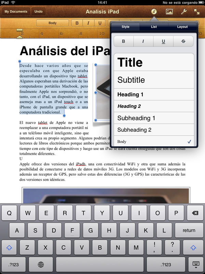The image size is (205, 274).
Task: Select the checked Body style row
Action: click(x=154, y=141)
